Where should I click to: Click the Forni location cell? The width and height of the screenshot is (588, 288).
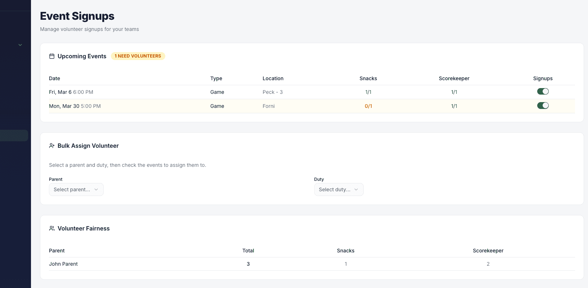[269, 106]
